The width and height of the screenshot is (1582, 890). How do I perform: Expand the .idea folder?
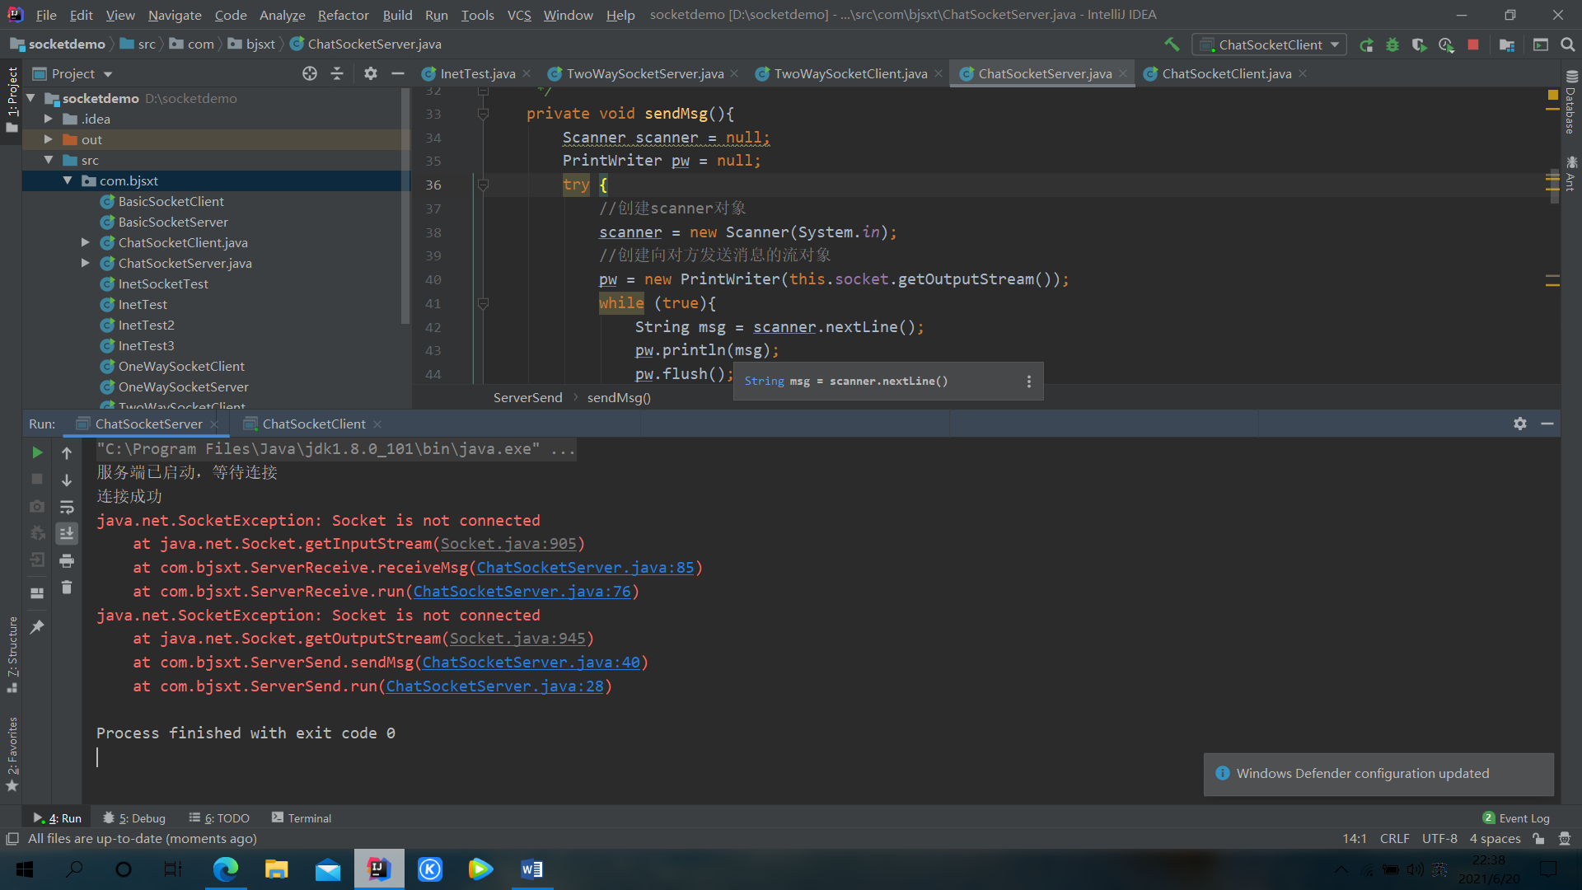tap(49, 119)
